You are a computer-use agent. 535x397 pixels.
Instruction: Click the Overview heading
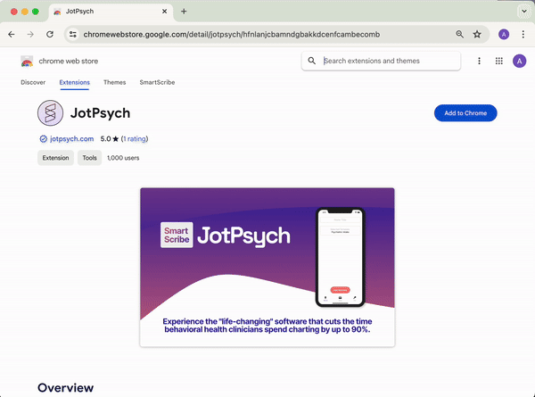(65, 388)
